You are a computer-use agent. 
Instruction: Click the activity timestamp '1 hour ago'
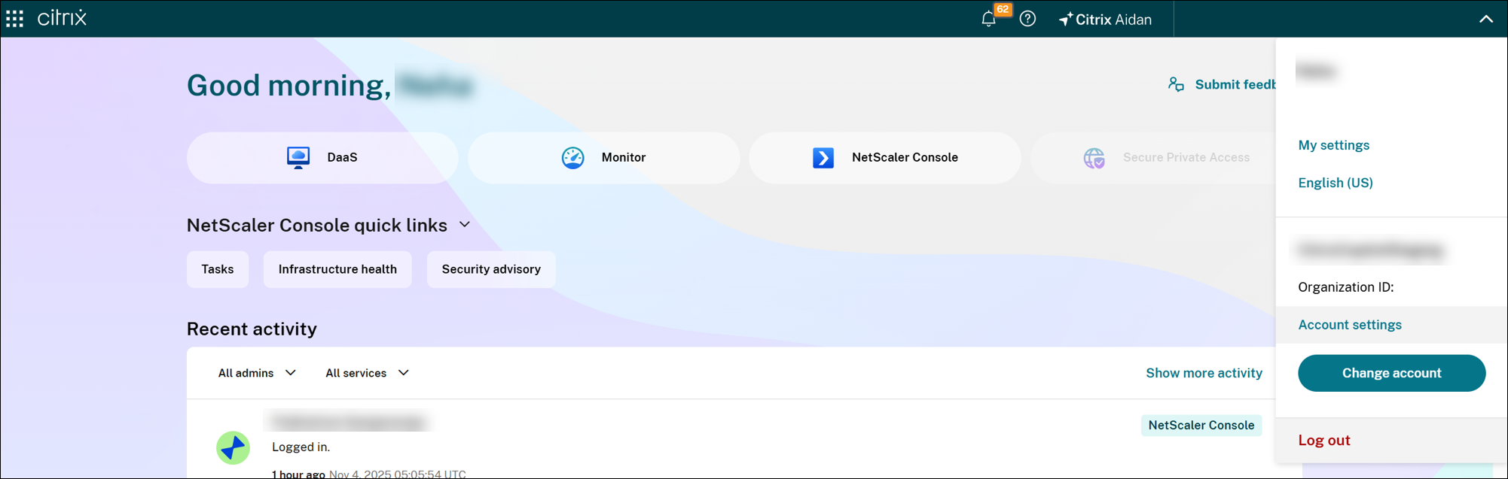[298, 474]
